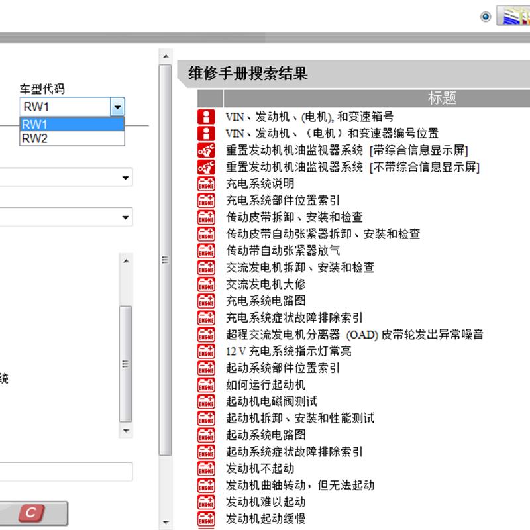The image size is (530, 530).
Task: Open 如何运行起动机 entry
Action: click(266, 385)
